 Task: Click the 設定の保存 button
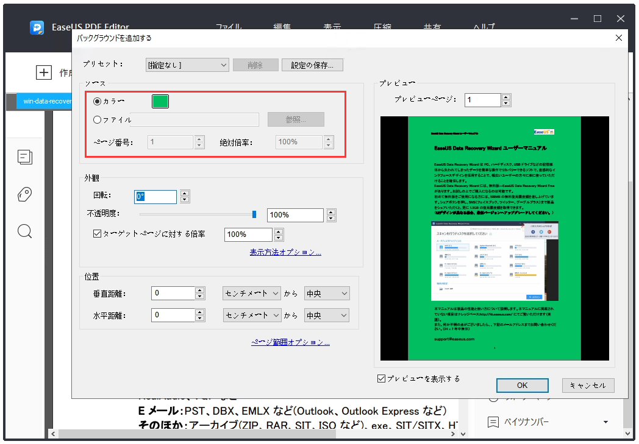point(312,65)
